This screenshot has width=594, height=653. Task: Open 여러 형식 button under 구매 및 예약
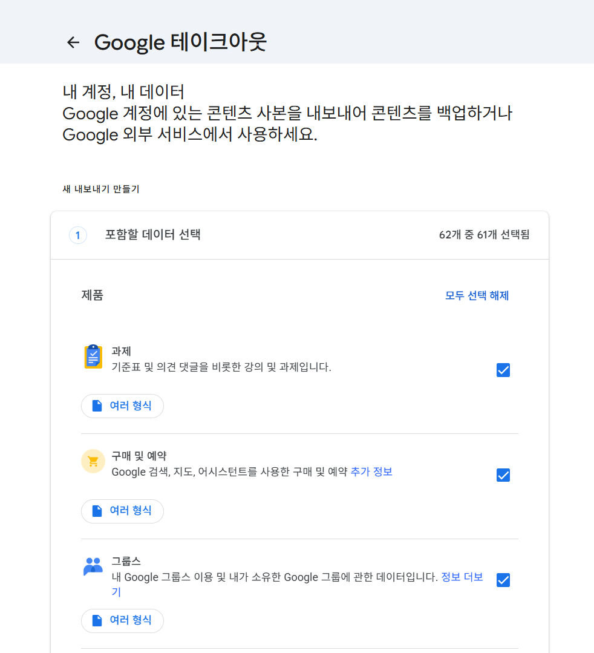122,511
